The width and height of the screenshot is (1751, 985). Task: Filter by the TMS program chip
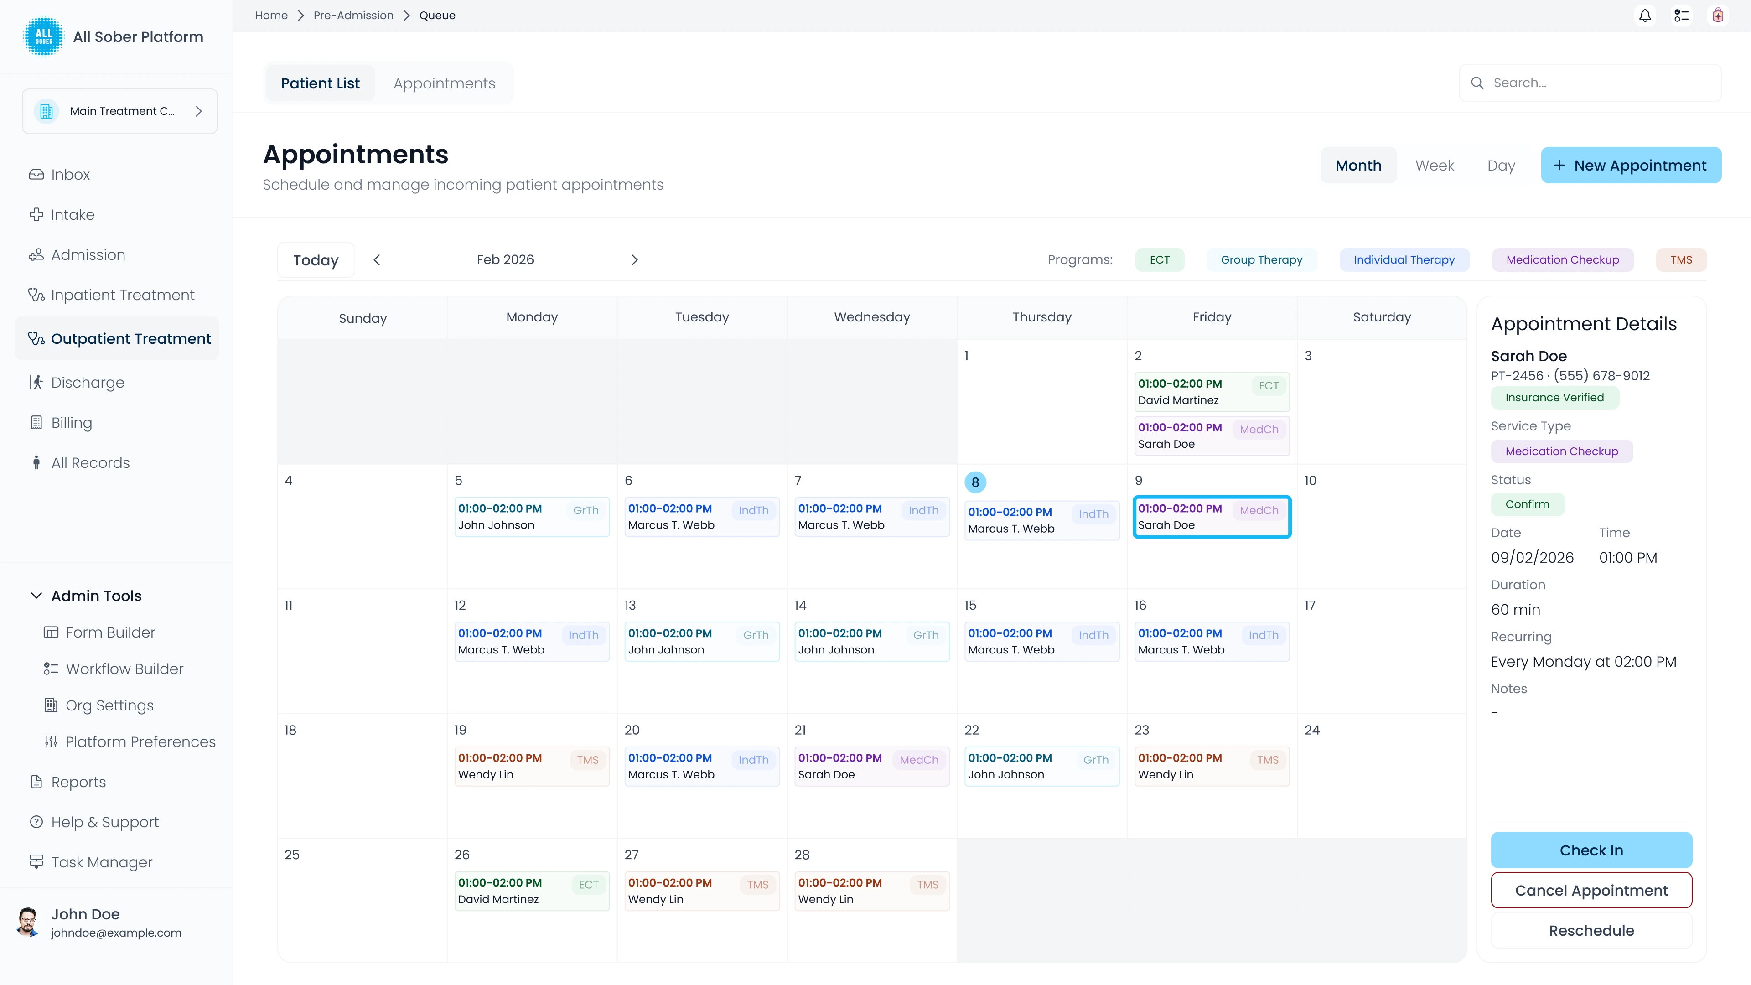point(1681,259)
